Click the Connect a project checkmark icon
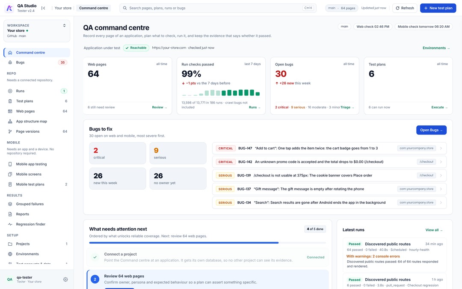This screenshot has width=462, height=289. click(x=95, y=257)
